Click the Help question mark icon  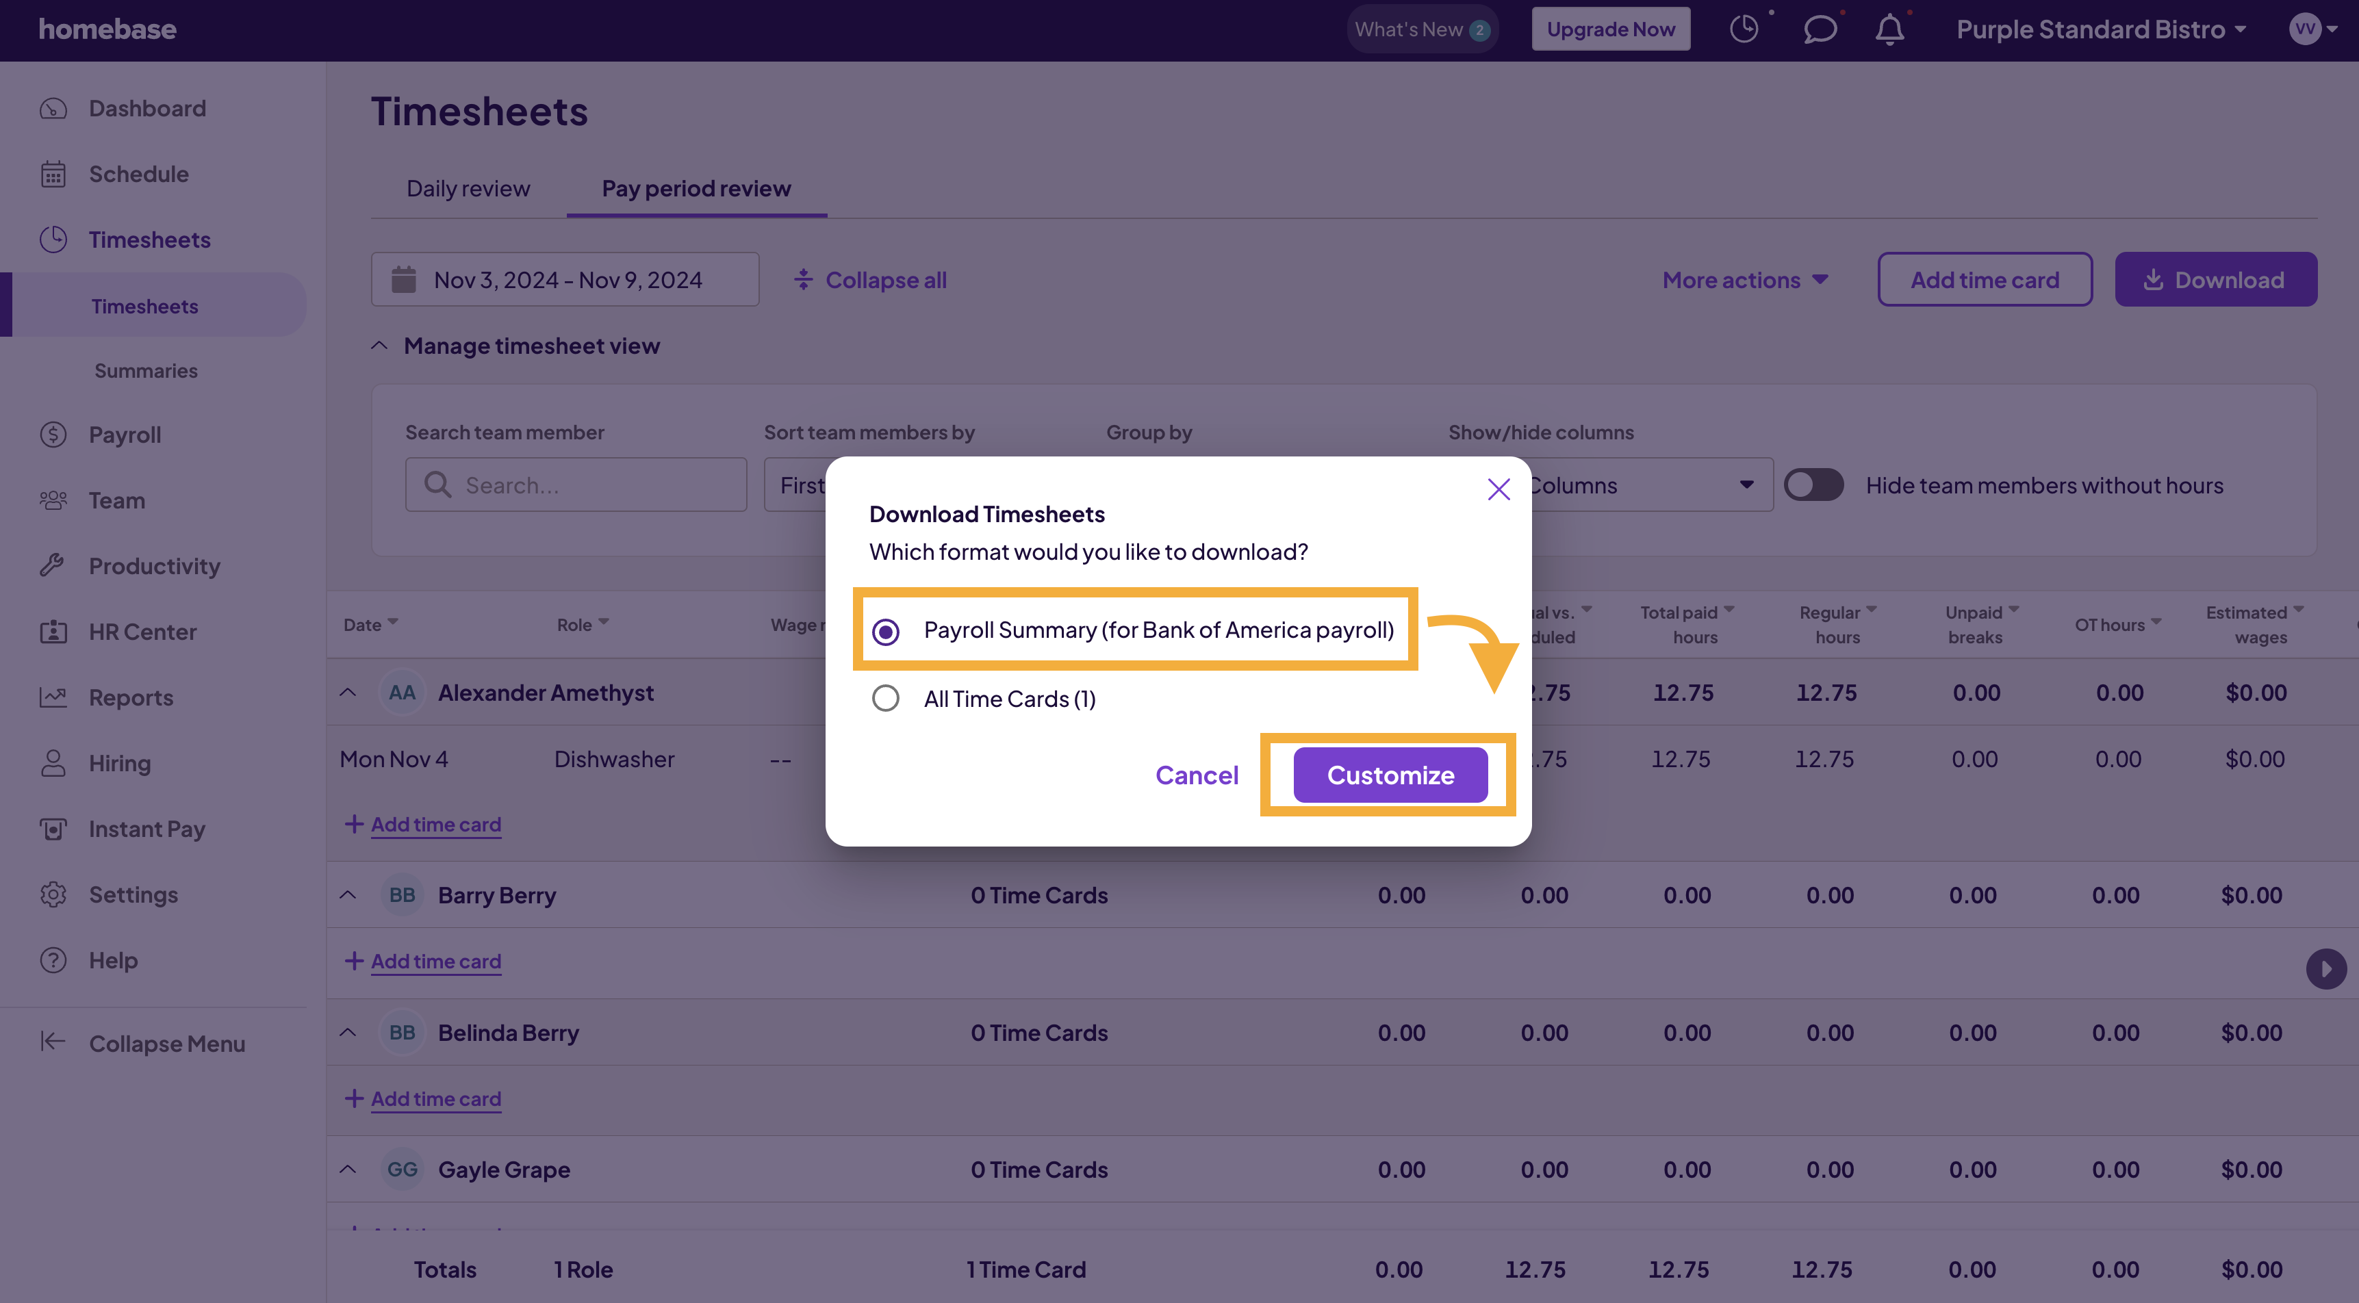tap(53, 959)
